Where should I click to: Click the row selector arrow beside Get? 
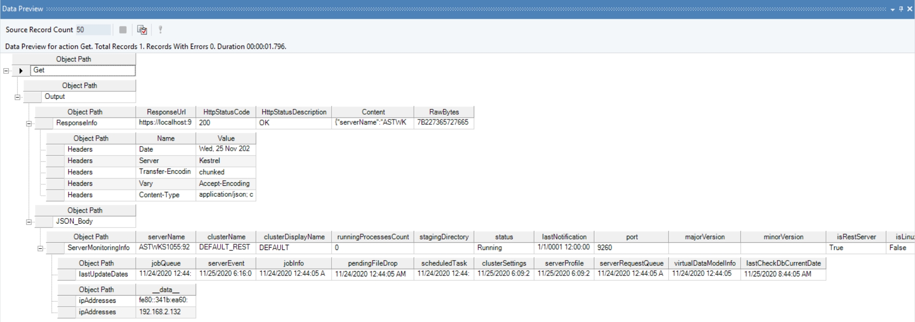pyautogui.click(x=21, y=71)
